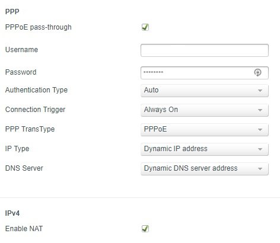Open the IP Type dropdown showing Dynamic IP address

[205, 149]
